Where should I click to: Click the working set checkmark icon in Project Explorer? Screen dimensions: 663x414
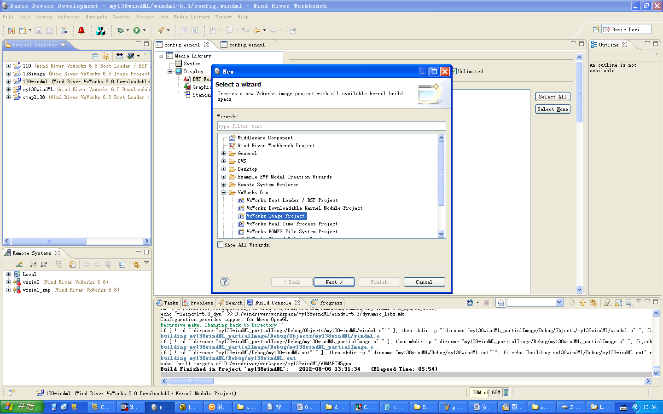130,56
